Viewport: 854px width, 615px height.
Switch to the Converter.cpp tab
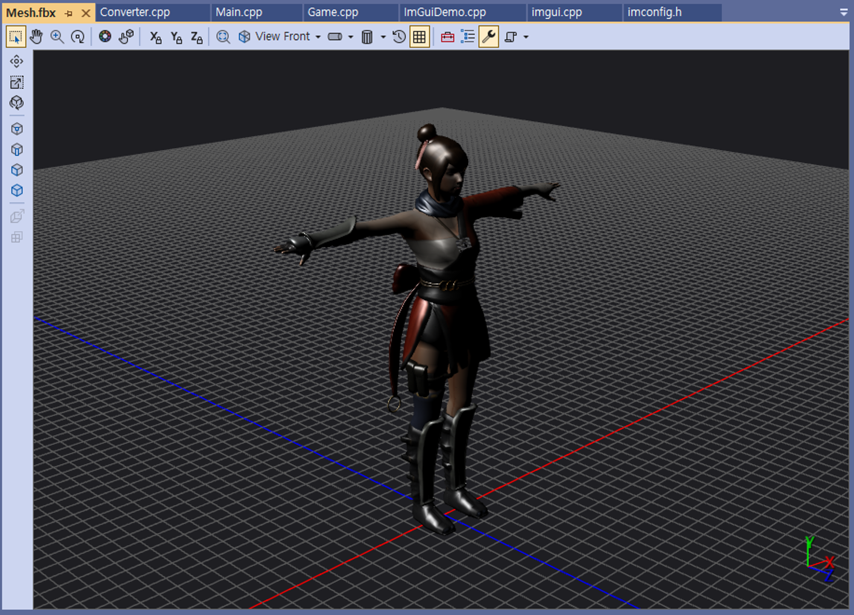point(135,12)
